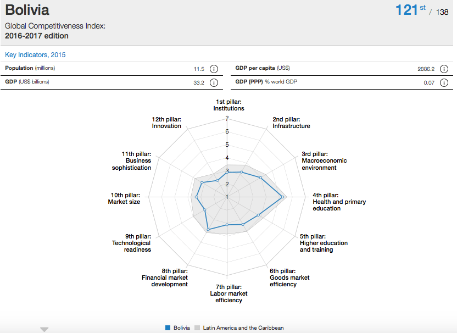Expand the gray down arrow at bottom left
The image size is (457, 333).
tap(44, 329)
